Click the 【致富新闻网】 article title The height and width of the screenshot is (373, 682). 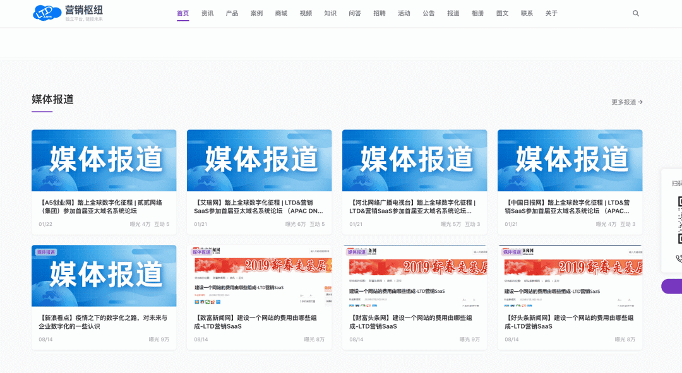[x=255, y=322]
